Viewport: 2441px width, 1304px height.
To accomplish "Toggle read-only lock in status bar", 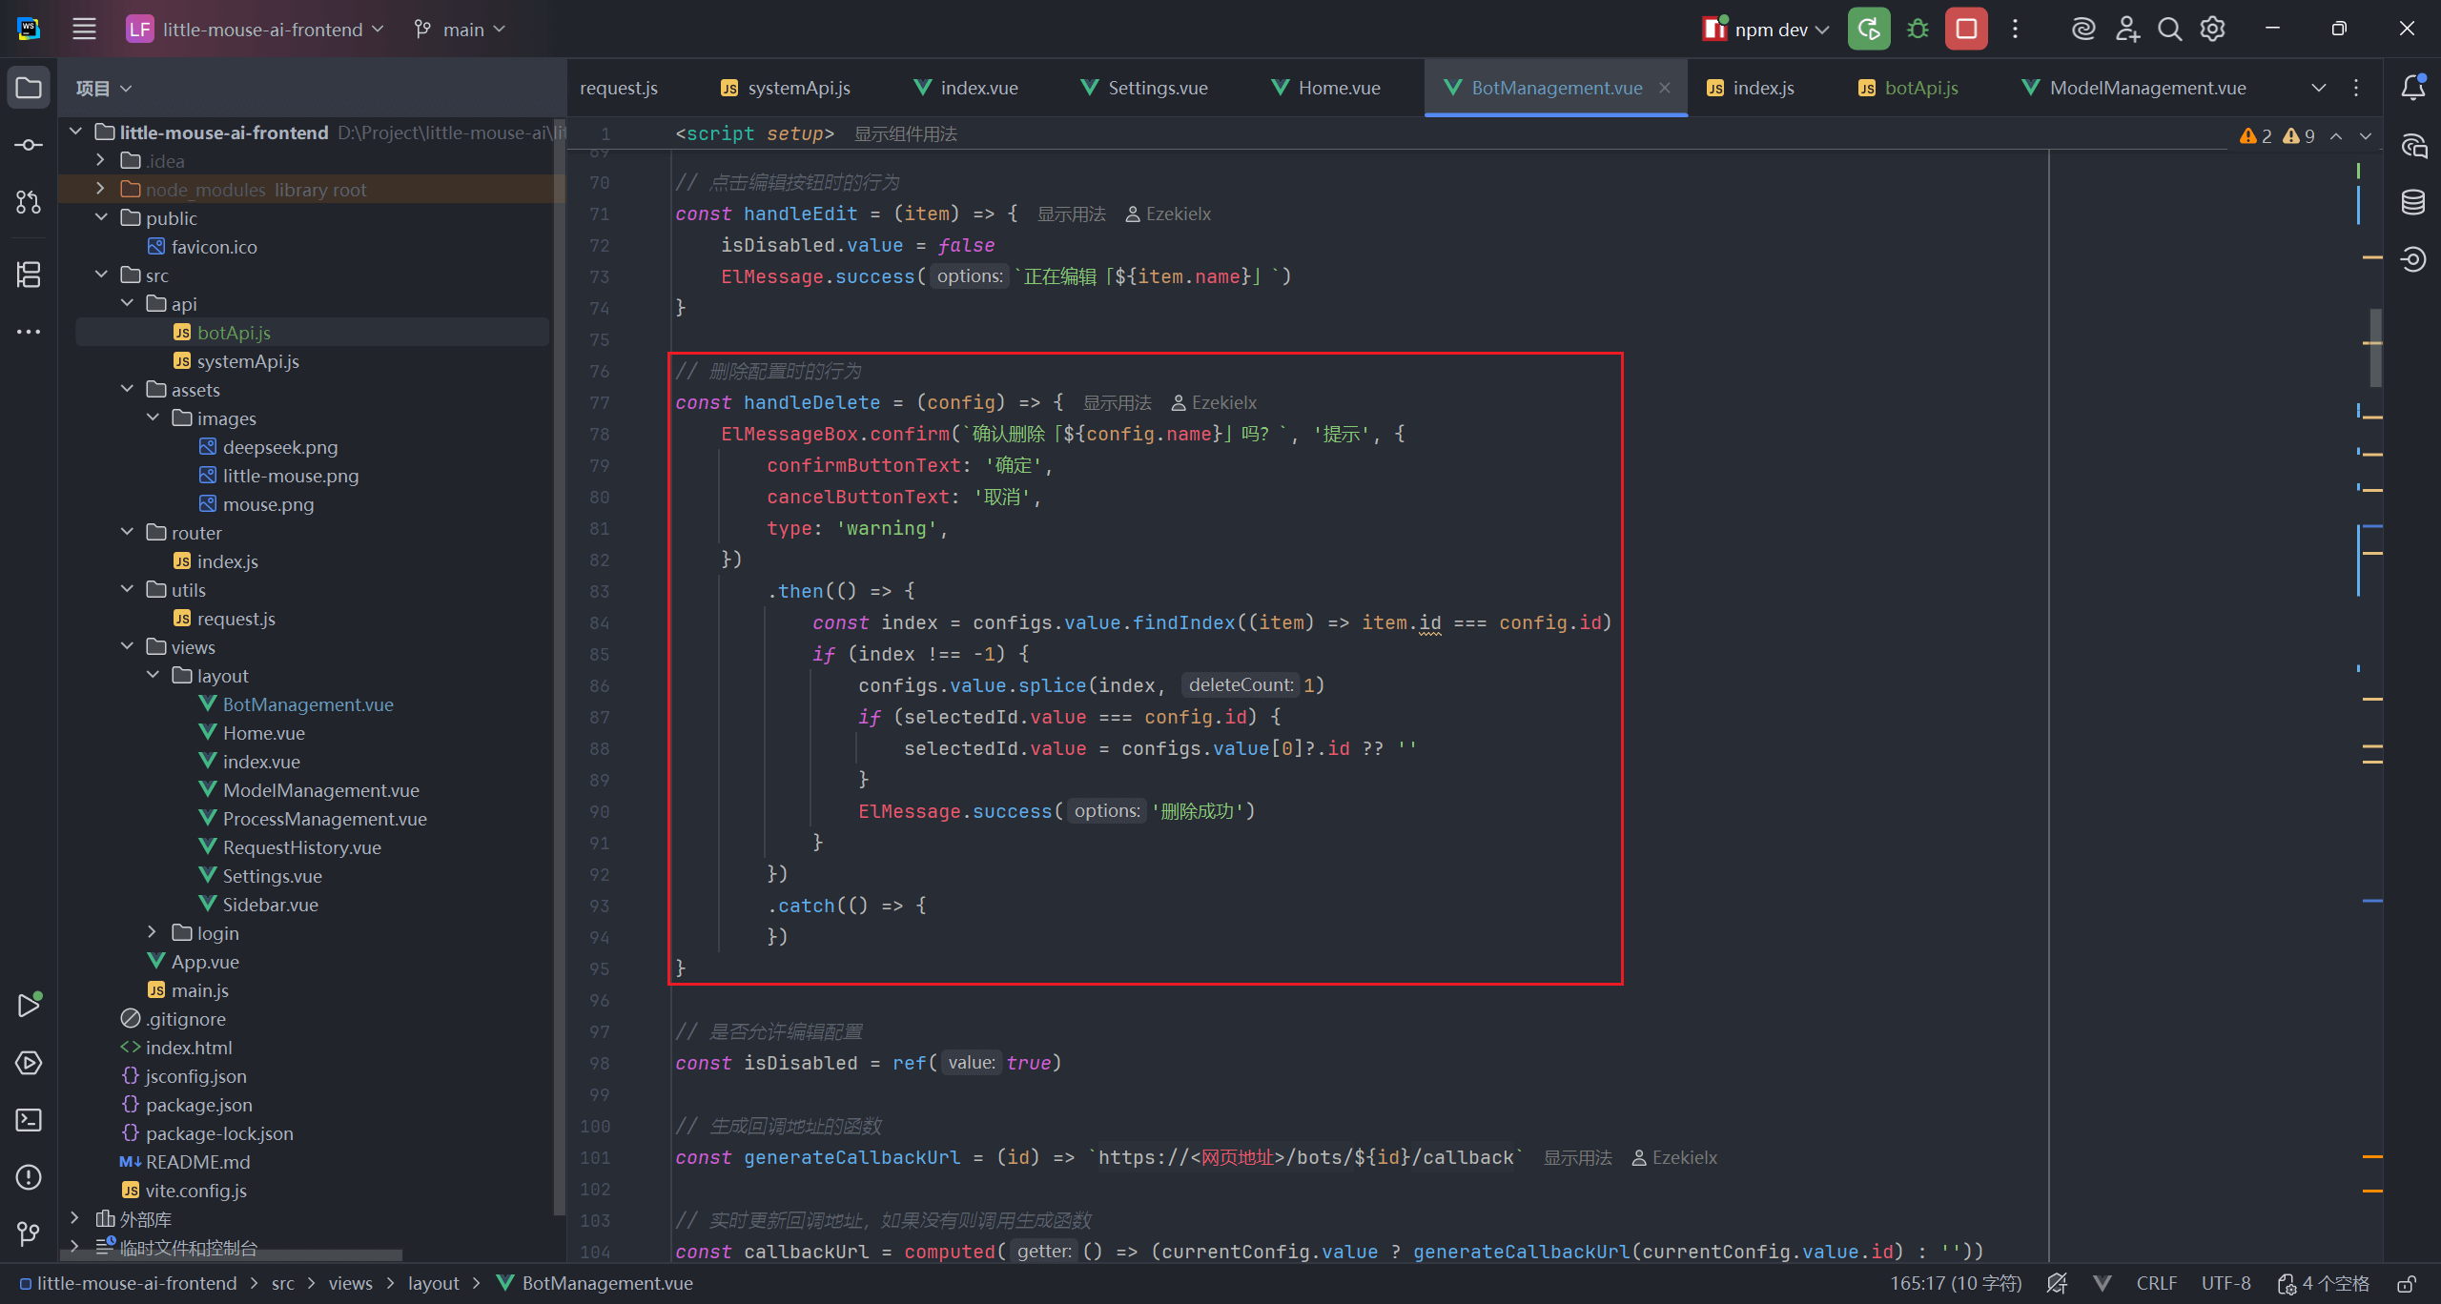I will [2407, 1284].
